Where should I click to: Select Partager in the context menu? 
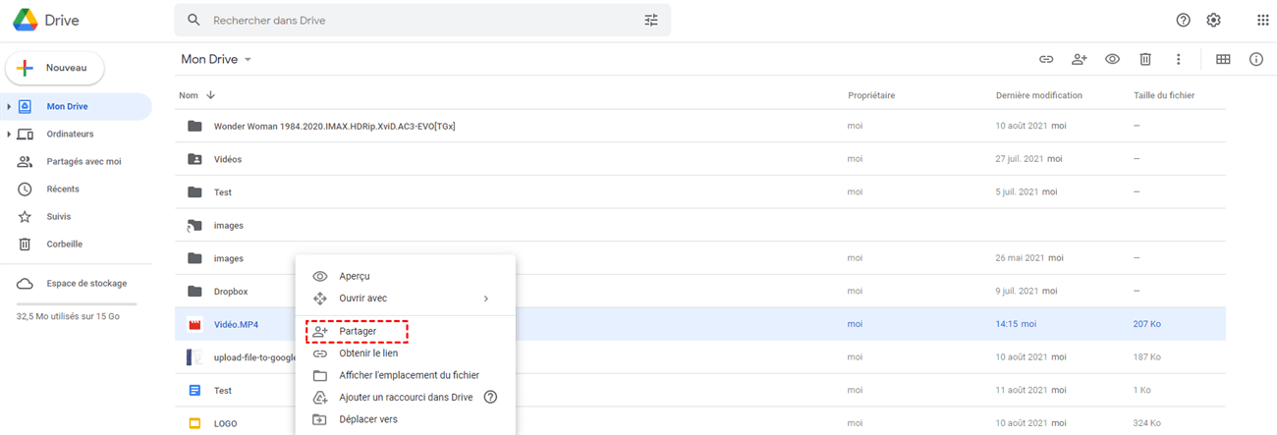(x=357, y=331)
